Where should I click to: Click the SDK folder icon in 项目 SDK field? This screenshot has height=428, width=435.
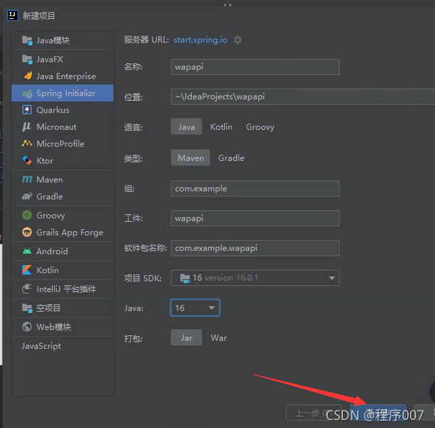(185, 278)
